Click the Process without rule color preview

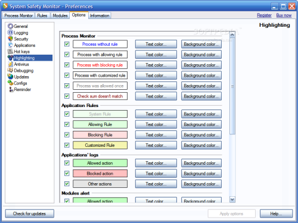click(100, 44)
